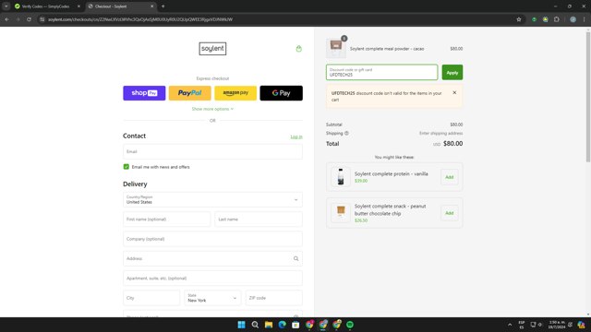Bookmark this page with the star icon
The height and width of the screenshot is (332, 591).
(519, 19)
